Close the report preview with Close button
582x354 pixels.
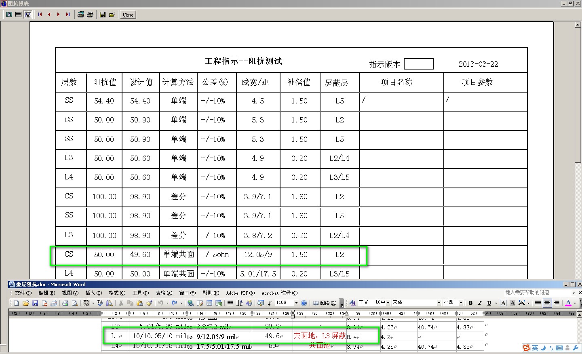pyautogui.click(x=128, y=15)
